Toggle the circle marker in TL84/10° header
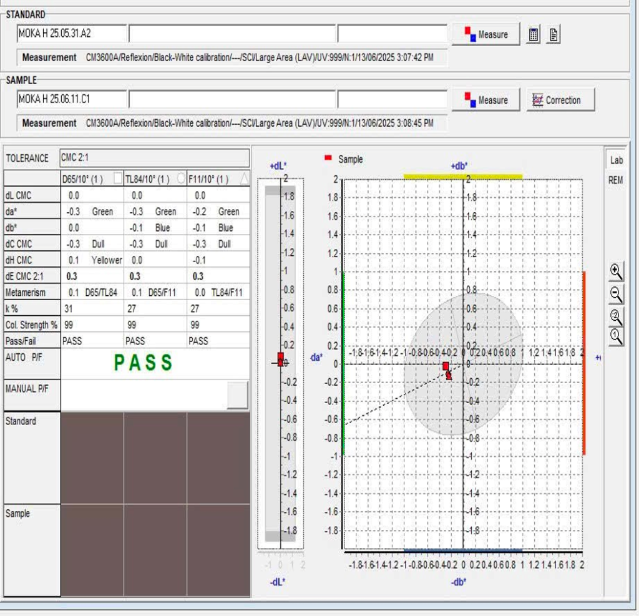This screenshot has height=616, width=639. click(x=181, y=178)
